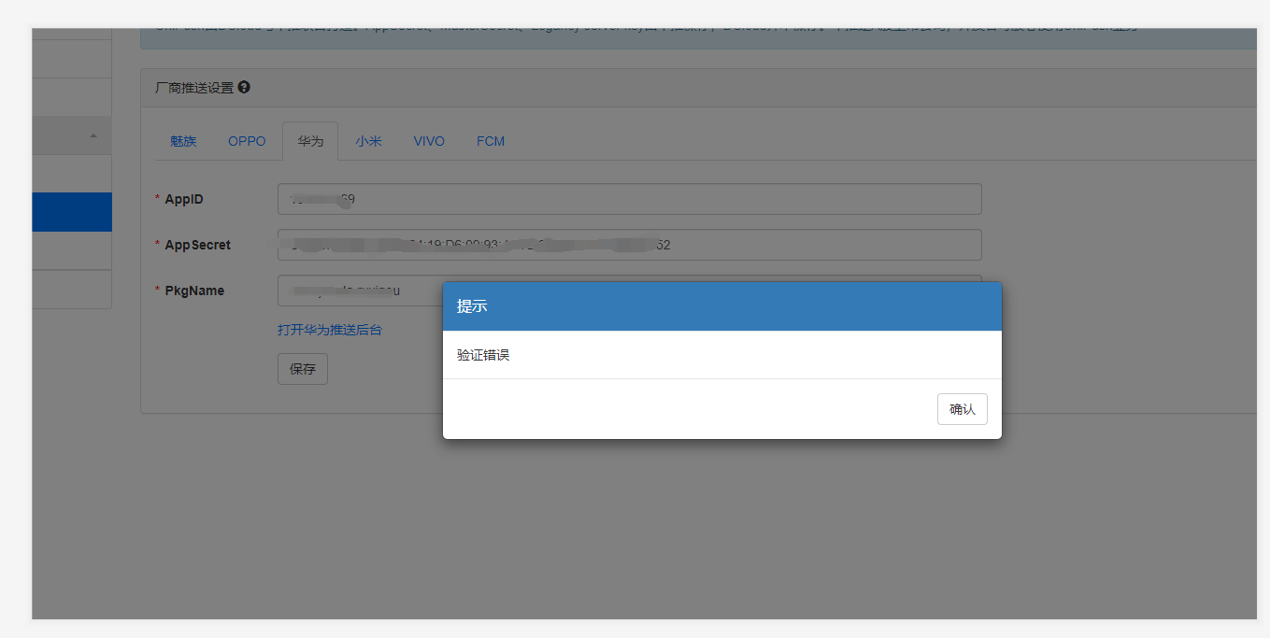Select the highlighted blue sidebar item
Screen dimensions: 1270x638
tap(72, 212)
